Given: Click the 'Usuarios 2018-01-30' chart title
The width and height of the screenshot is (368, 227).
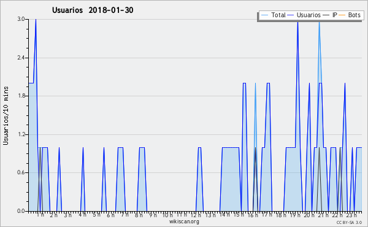Looking at the screenshot, I should [93, 10].
